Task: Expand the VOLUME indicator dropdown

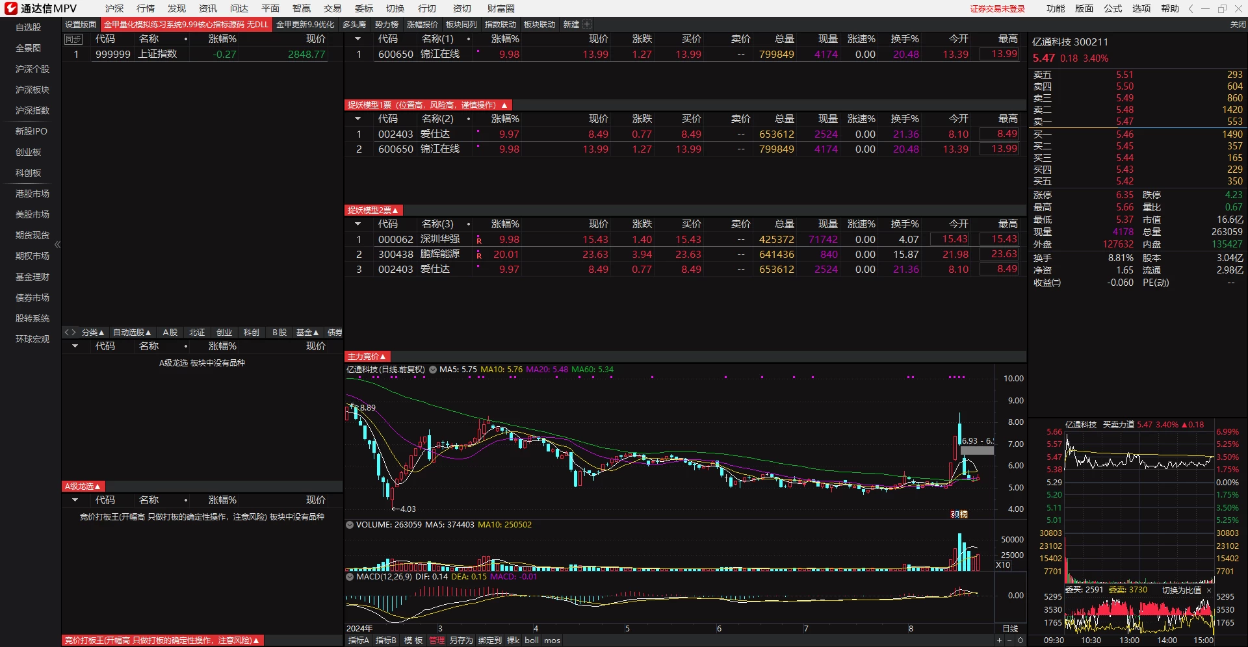Action: click(x=350, y=525)
